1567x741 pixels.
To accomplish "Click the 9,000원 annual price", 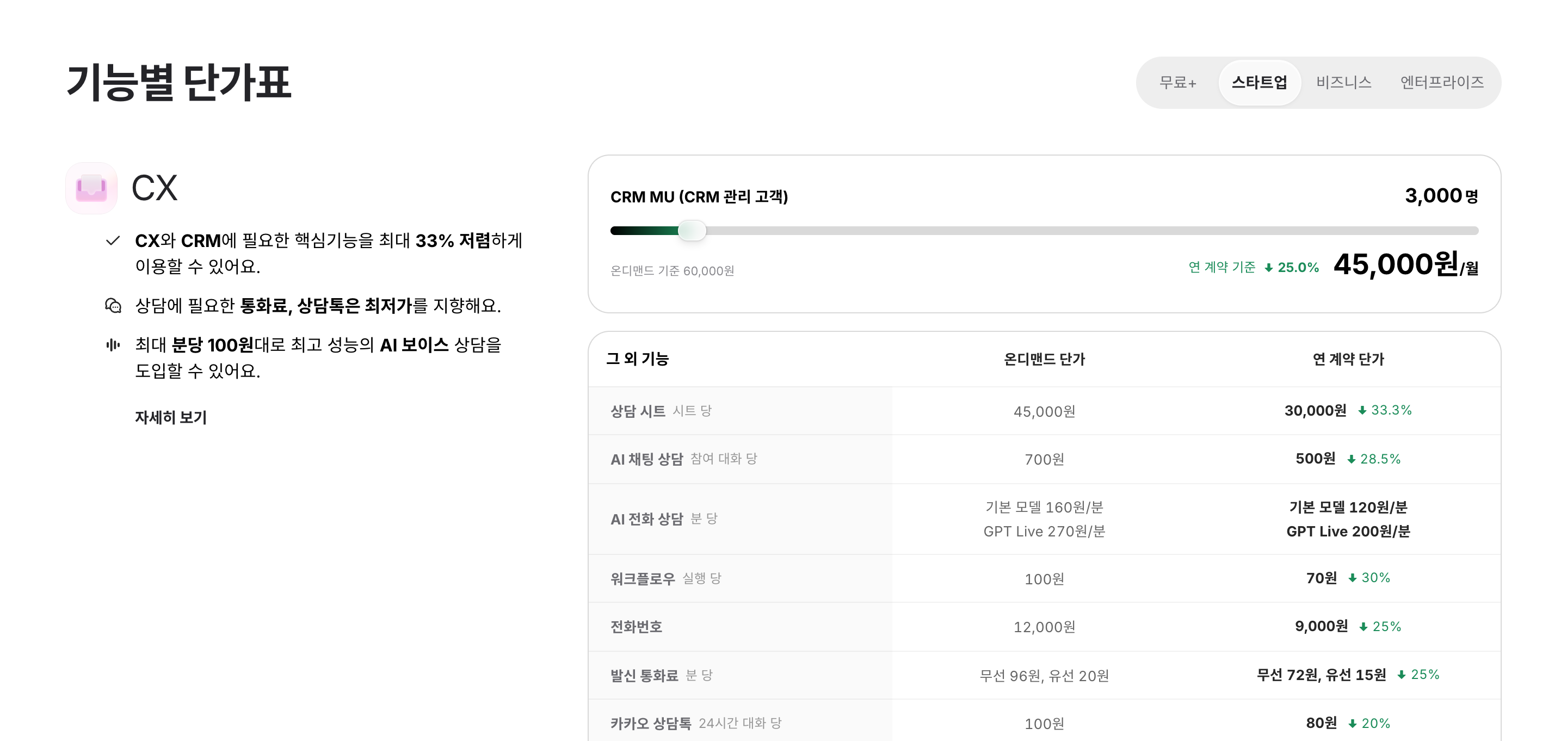I will tap(1321, 626).
